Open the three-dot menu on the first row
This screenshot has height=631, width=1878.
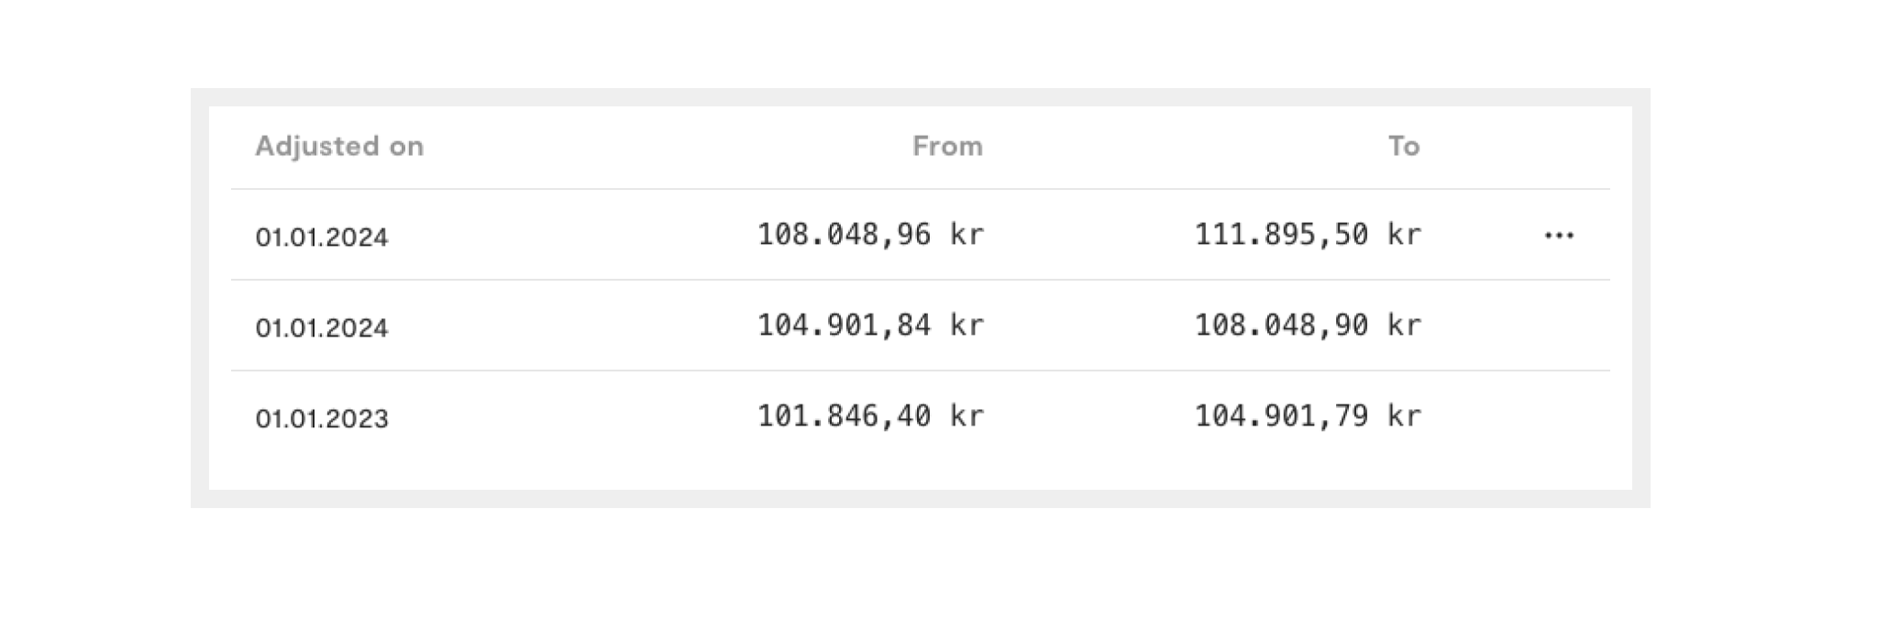(1559, 236)
